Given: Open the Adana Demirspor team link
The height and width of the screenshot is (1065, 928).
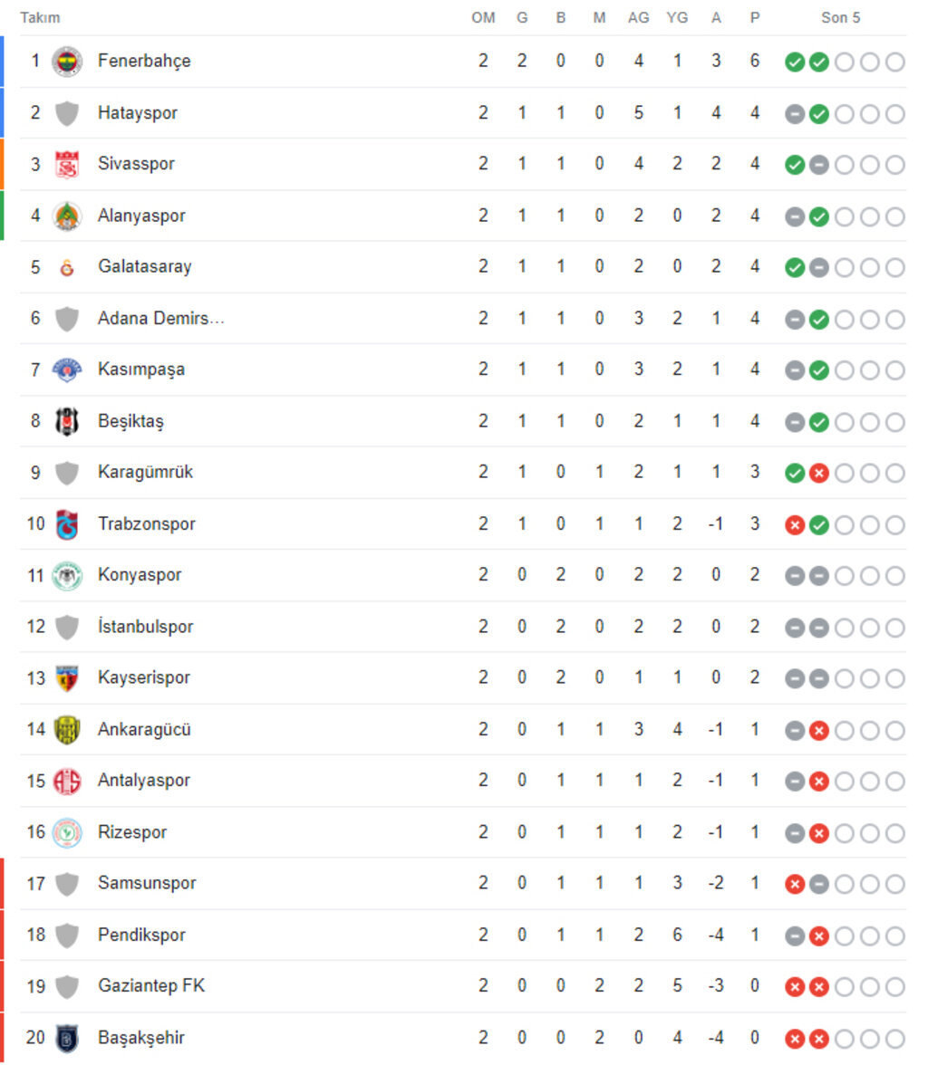Looking at the screenshot, I should coord(160,318).
